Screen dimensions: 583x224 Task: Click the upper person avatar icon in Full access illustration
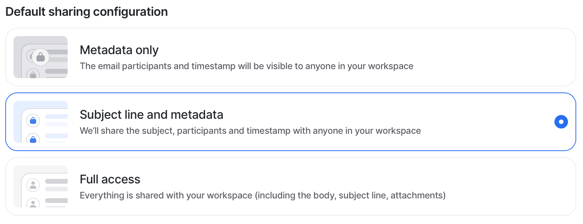33,185
